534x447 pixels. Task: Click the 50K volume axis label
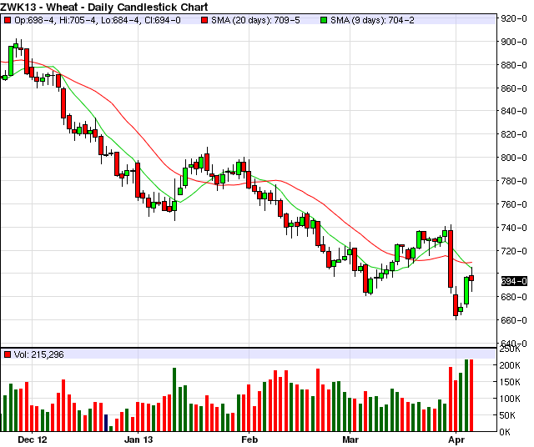(x=511, y=415)
